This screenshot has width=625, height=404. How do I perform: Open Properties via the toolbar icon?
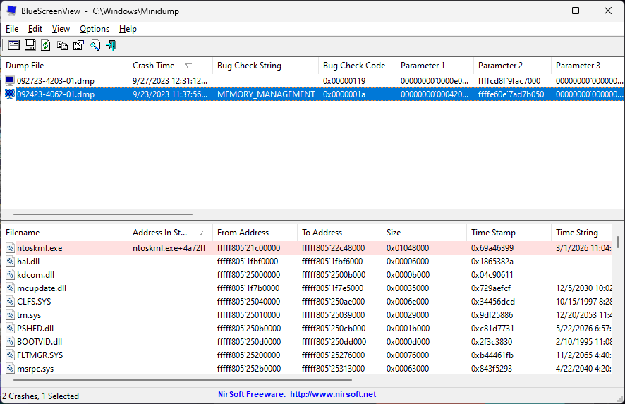coord(78,45)
